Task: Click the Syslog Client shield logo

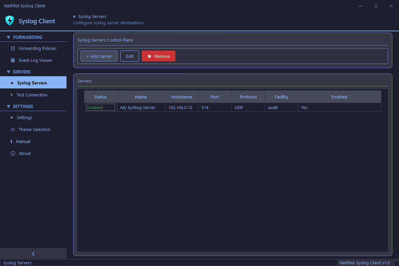Action: pyautogui.click(x=9, y=21)
